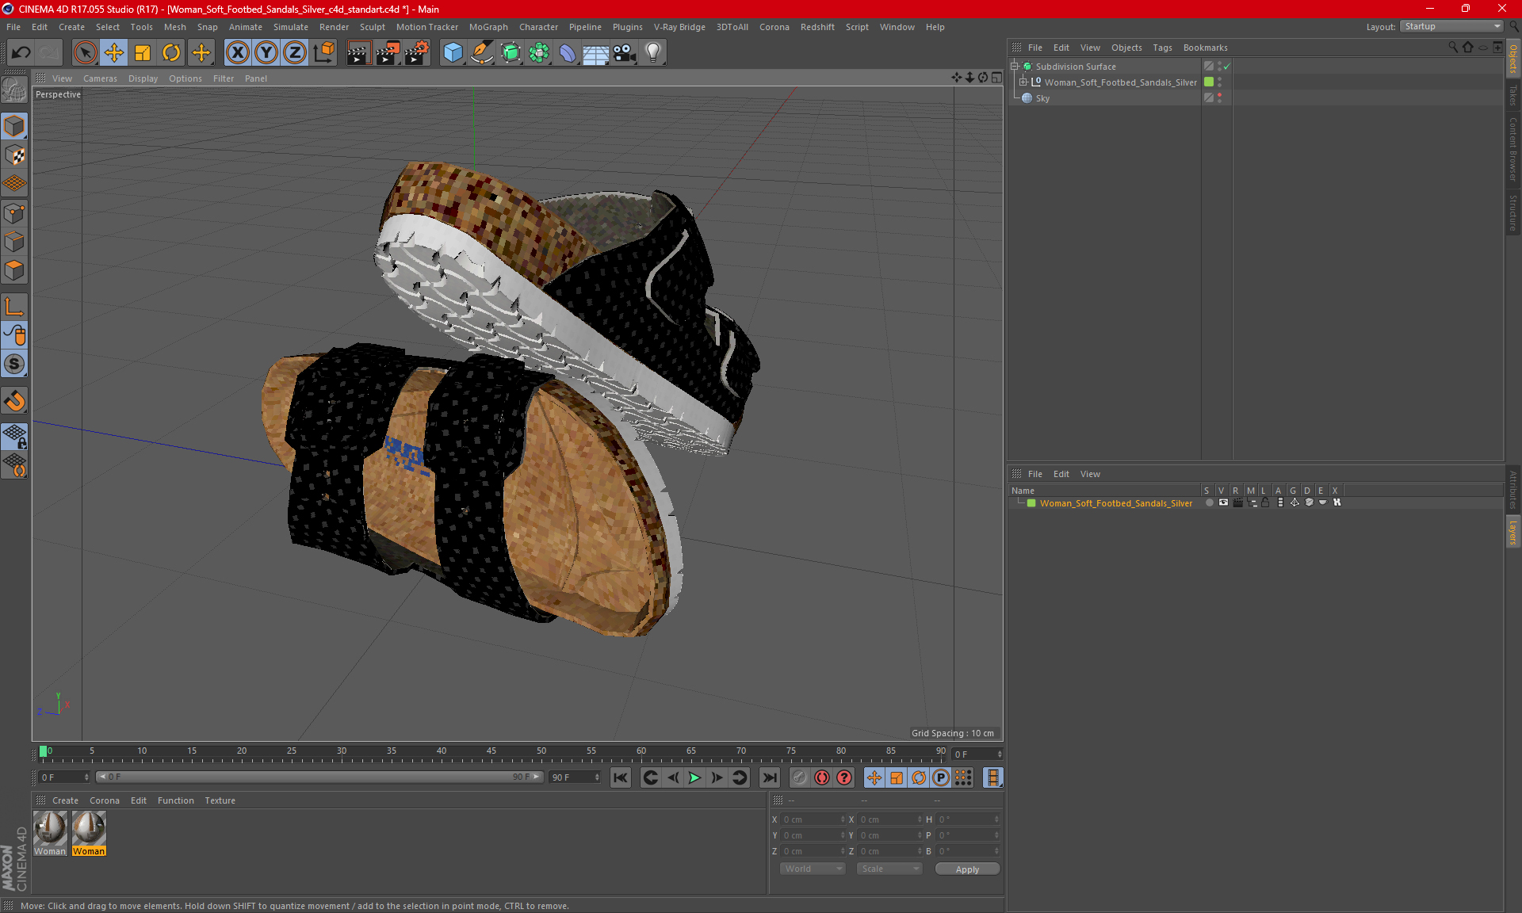Viewport: 1522px width, 913px height.
Task: Click green layer swatch of sandals object
Action: [1209, 82]
